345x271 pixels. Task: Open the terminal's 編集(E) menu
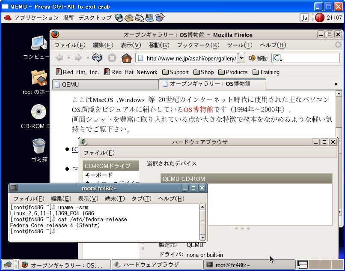tap(61, 199)
